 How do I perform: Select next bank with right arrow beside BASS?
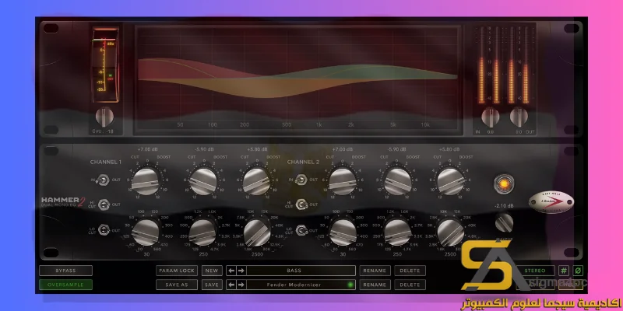(241, 271)
